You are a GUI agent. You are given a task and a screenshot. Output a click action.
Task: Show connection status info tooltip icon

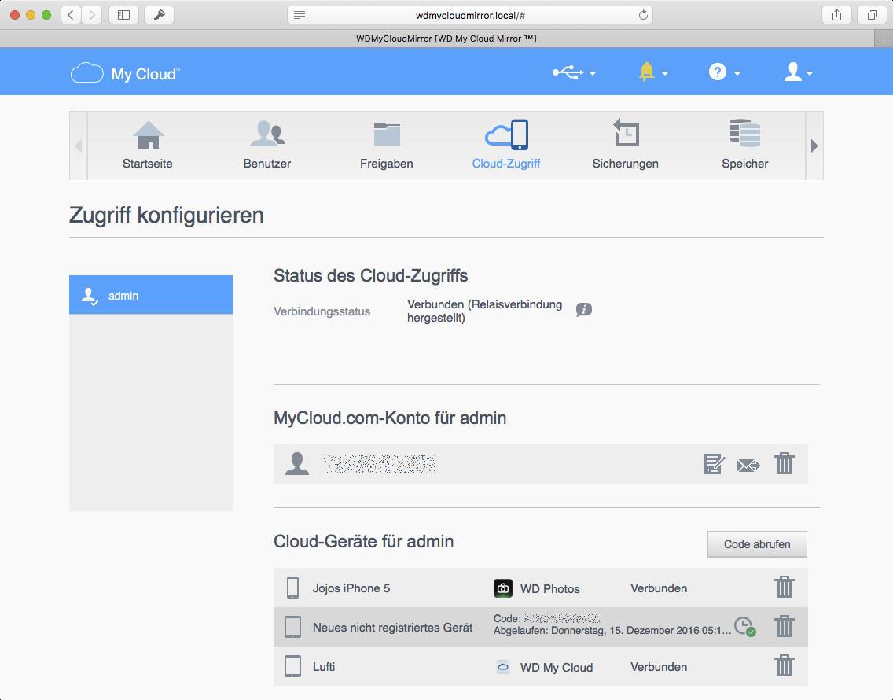[584, 310]
